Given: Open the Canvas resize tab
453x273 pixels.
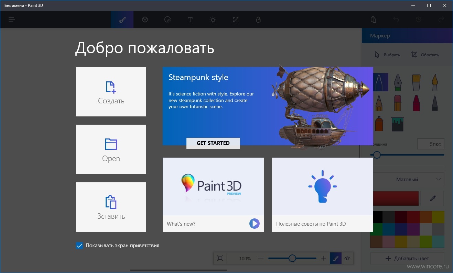Looking at the screenshot, I should pyautogui.click(x=236, y=20).
